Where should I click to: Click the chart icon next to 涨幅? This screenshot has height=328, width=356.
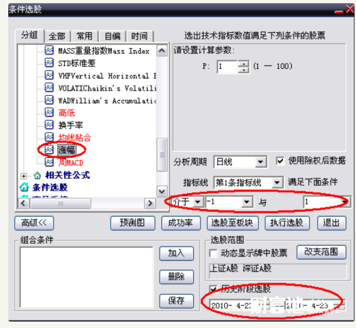[x=49, y=150]
